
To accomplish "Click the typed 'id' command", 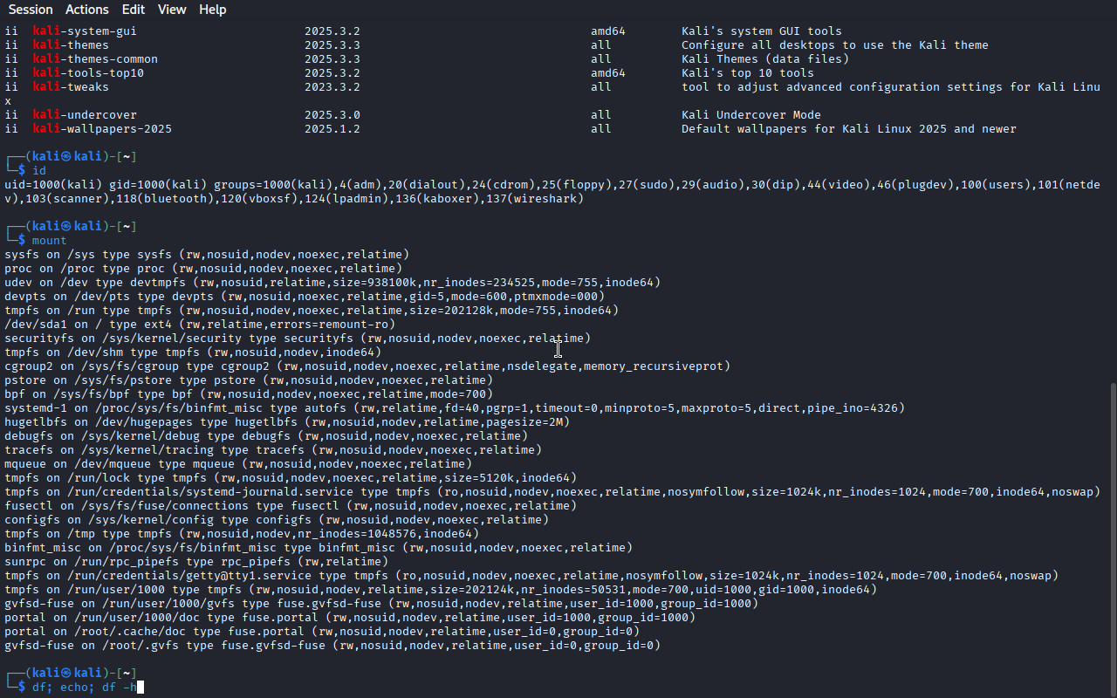I will (x=39, y=171).
